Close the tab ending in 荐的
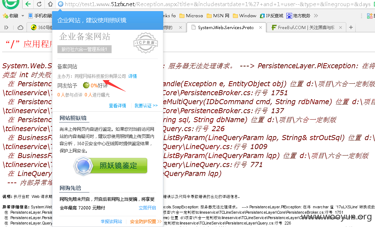 pyautogui.click(x=181, y=28)
